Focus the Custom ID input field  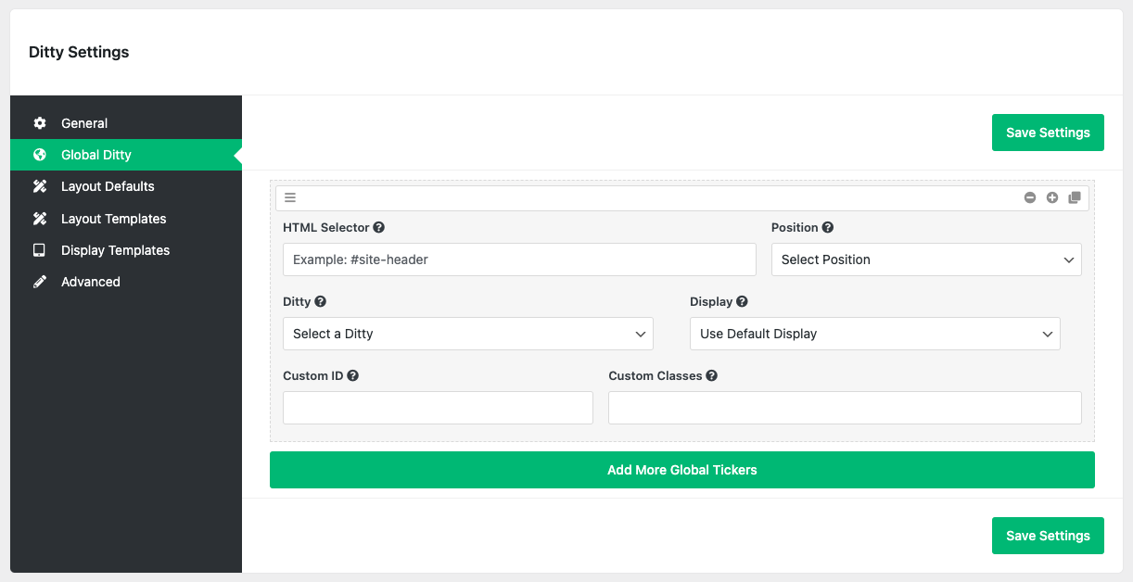(438, 408)
